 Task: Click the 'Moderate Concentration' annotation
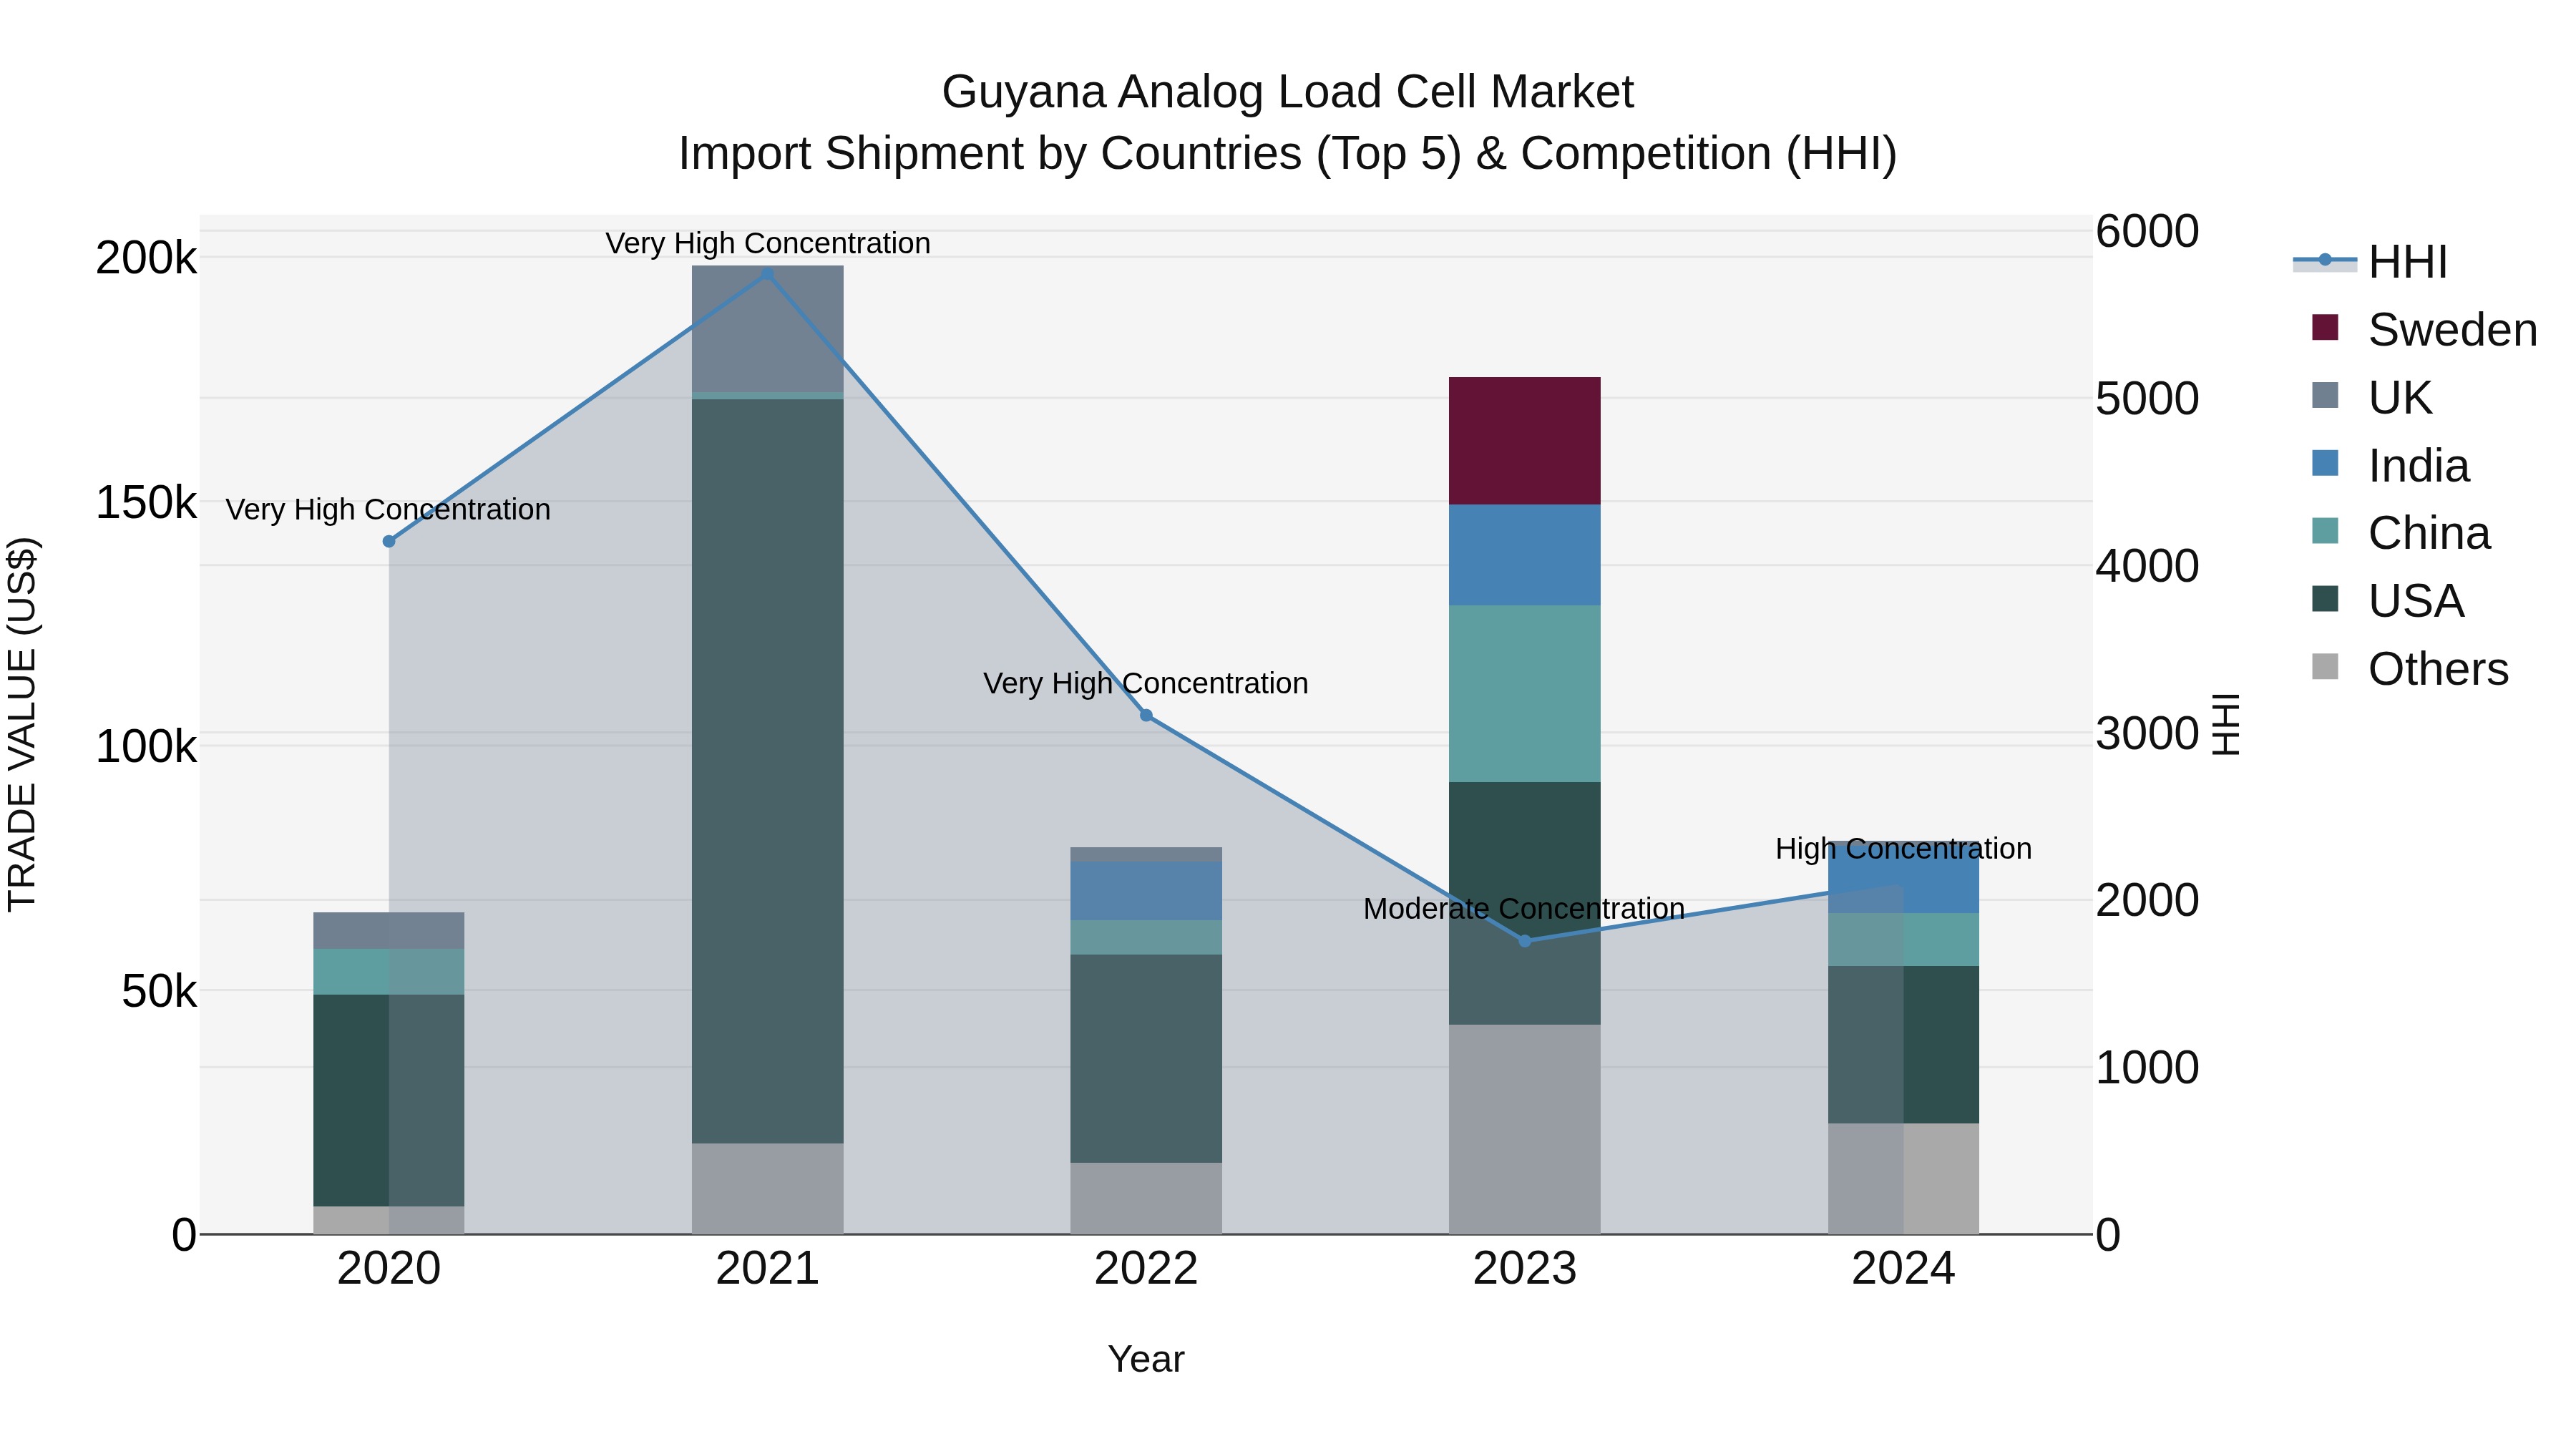coord(1524,908)
